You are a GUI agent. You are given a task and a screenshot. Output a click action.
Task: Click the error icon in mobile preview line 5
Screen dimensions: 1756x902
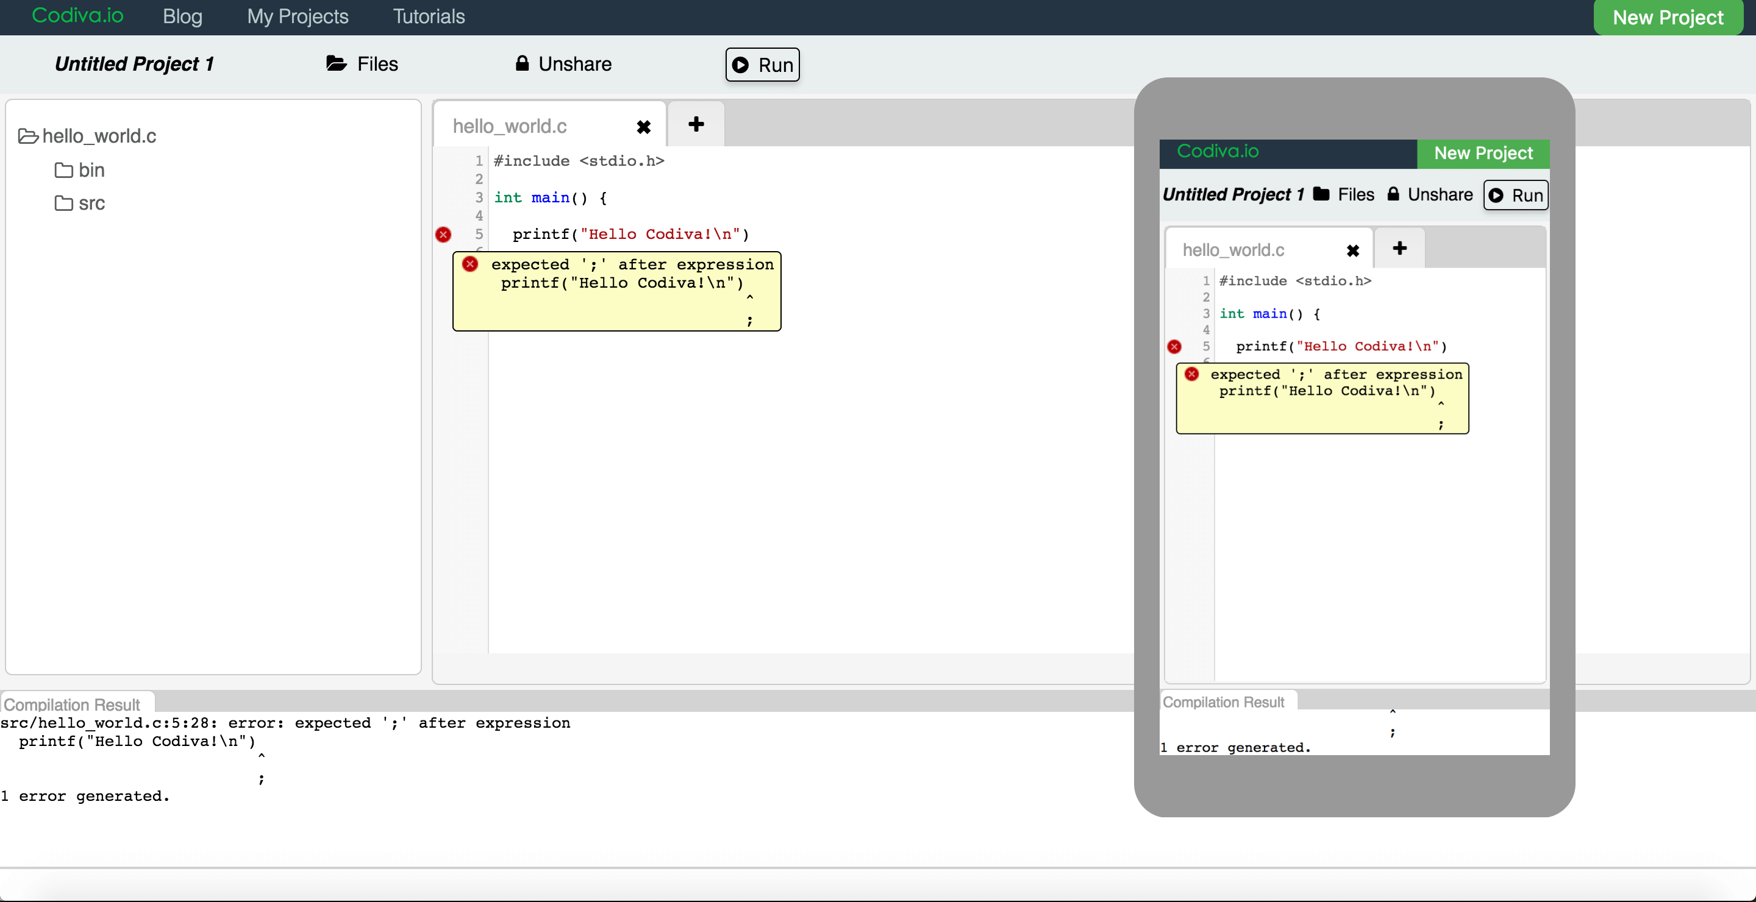1174,345
